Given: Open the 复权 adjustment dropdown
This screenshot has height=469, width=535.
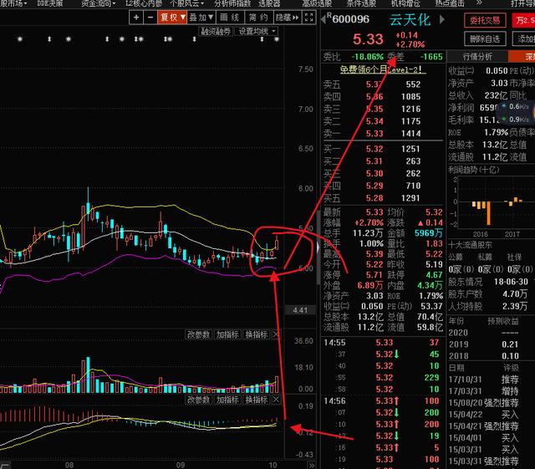Looking at the screenshot, I should [173, 17].
